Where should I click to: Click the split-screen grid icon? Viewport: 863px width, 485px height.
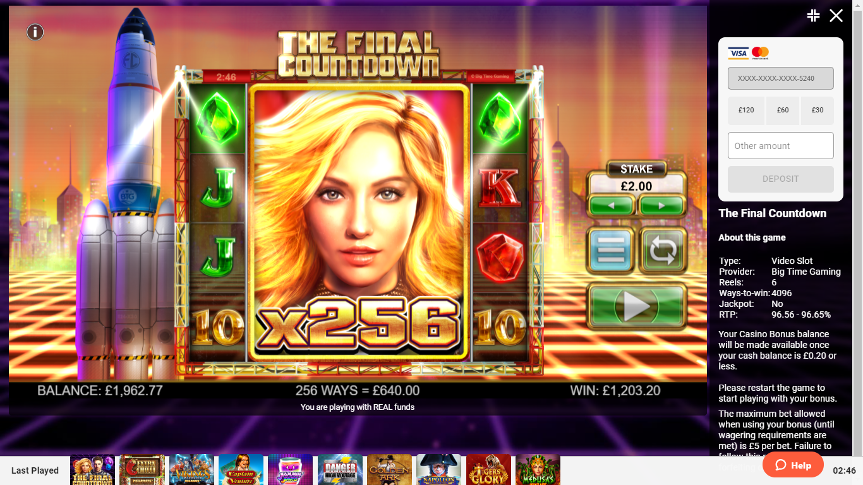click(813, 16)
